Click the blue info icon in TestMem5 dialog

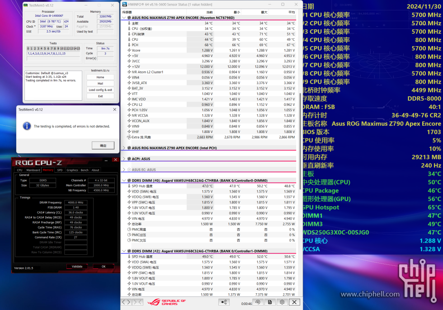pos(27,126)
